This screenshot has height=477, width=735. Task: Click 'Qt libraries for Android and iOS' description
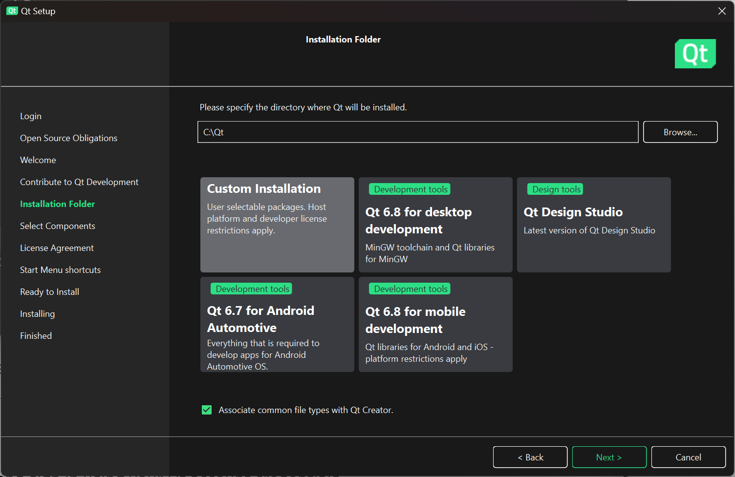[429, 353]
